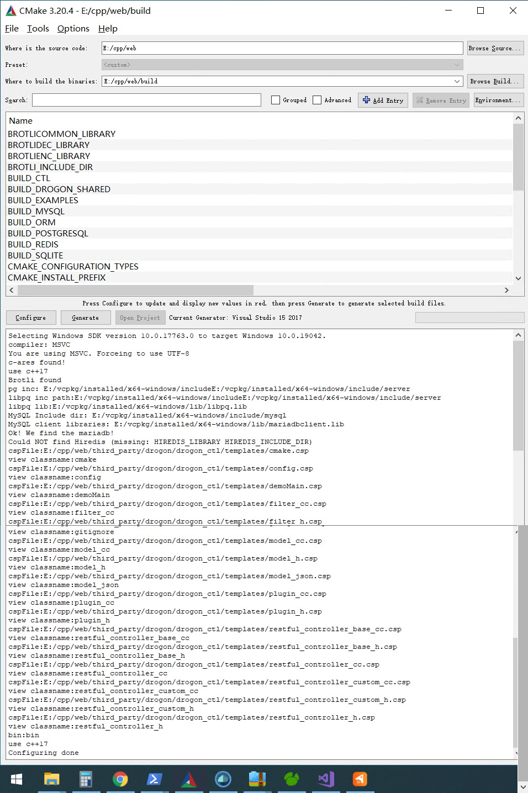Open the green app icon on taskbar
The height and width of the screenshot is (793, 528).
292,779
